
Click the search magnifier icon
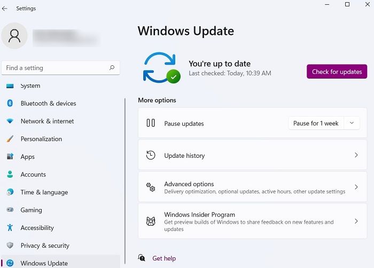click(112, 68)
